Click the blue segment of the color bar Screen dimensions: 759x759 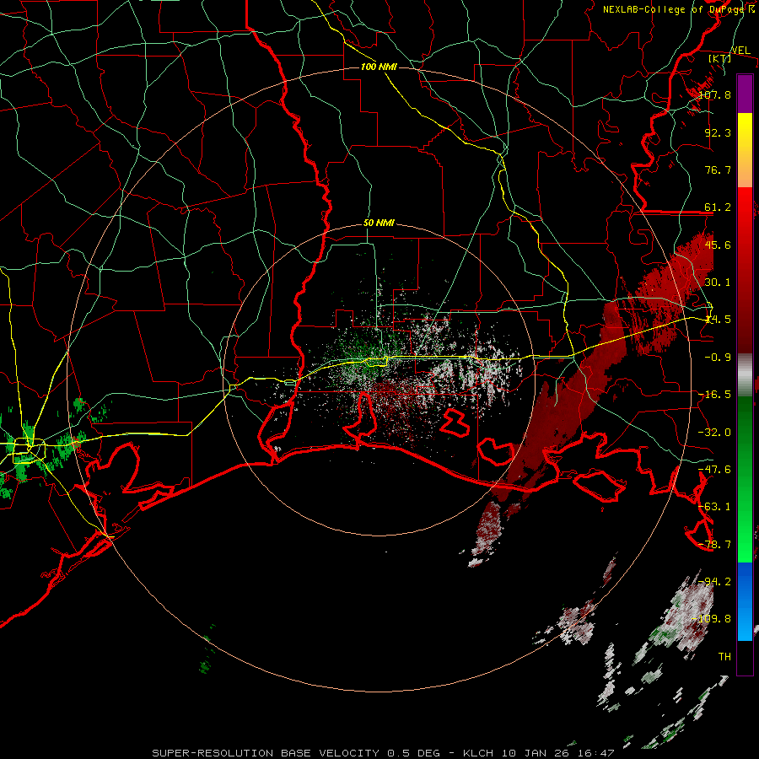[x=745, y=601]
